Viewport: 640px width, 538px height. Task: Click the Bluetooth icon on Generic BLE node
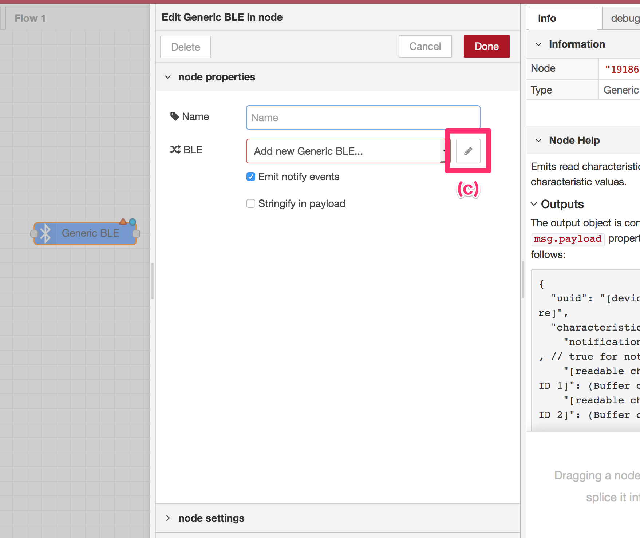(x=45, y=233)
